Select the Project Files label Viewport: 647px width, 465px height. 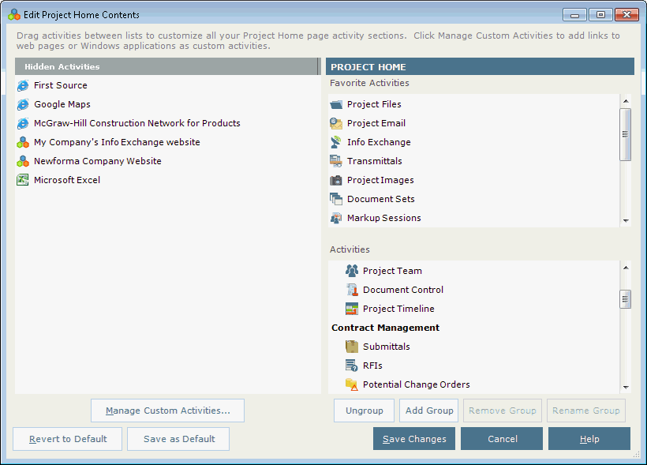[x=374, y=104]
